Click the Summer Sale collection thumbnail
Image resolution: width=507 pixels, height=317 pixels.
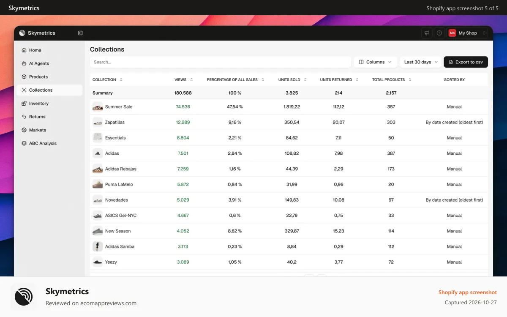coord(98,107)
